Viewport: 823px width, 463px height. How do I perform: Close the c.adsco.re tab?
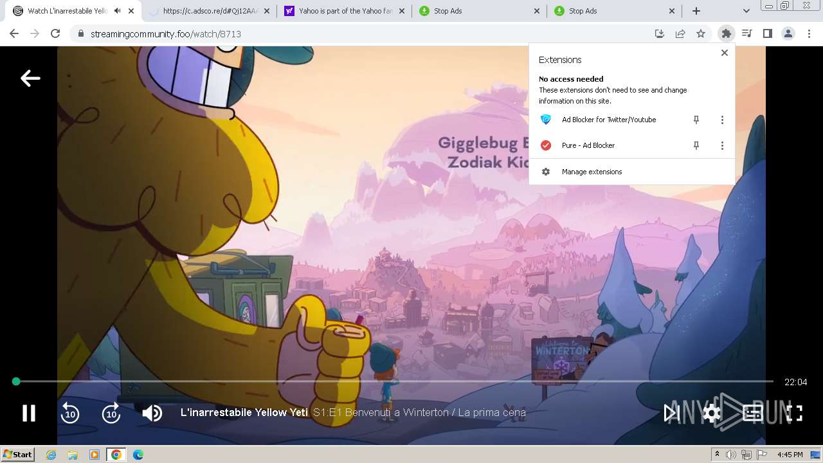(x=267, y=11)
